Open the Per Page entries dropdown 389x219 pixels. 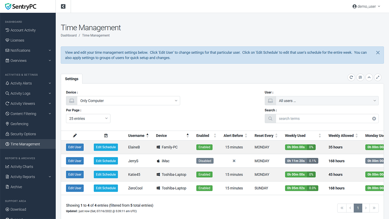pos(88,119)
